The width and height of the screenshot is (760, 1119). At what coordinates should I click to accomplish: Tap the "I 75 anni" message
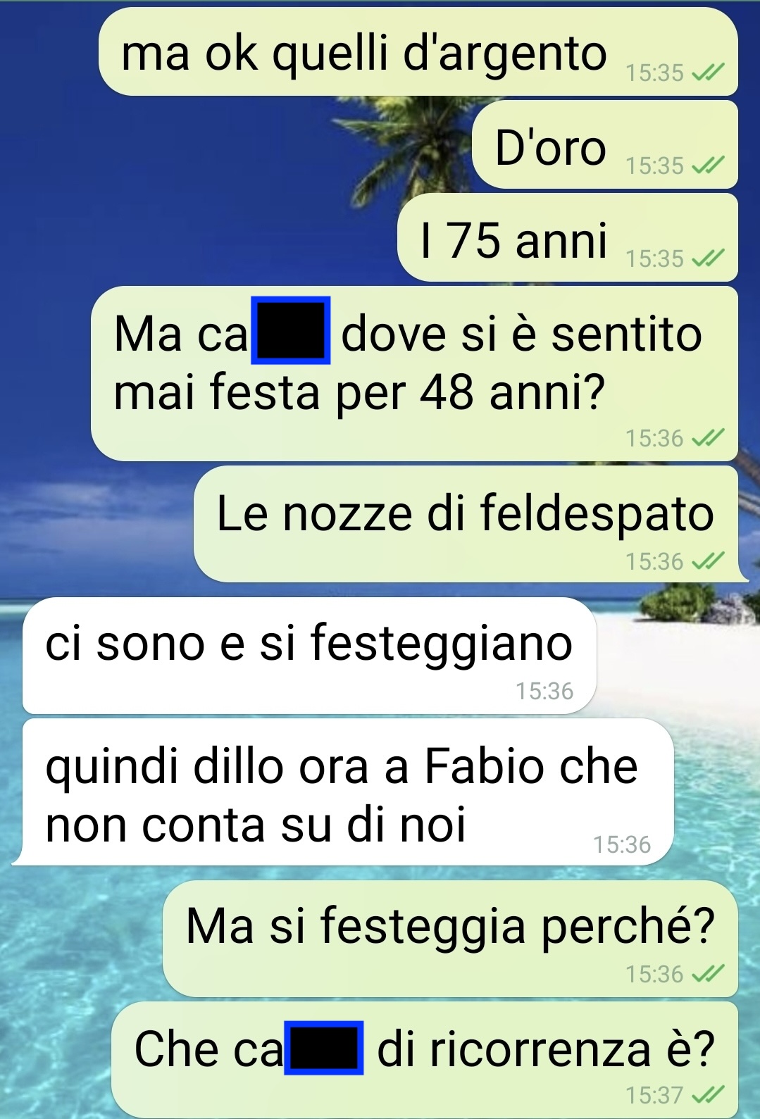568,237
